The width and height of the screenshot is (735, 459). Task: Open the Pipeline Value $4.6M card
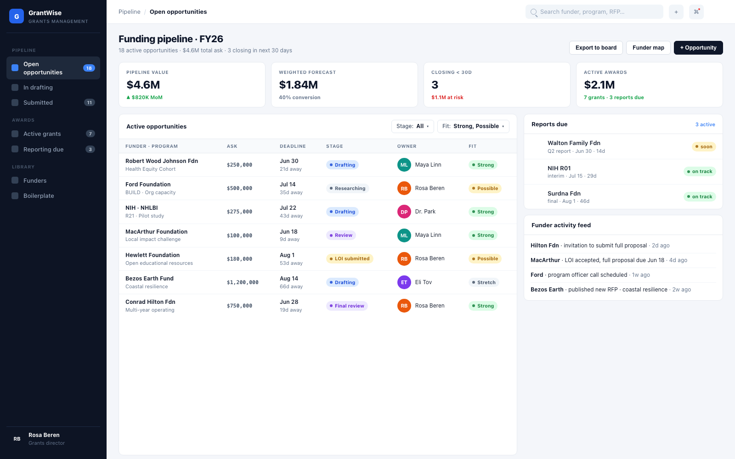point(192,85)
